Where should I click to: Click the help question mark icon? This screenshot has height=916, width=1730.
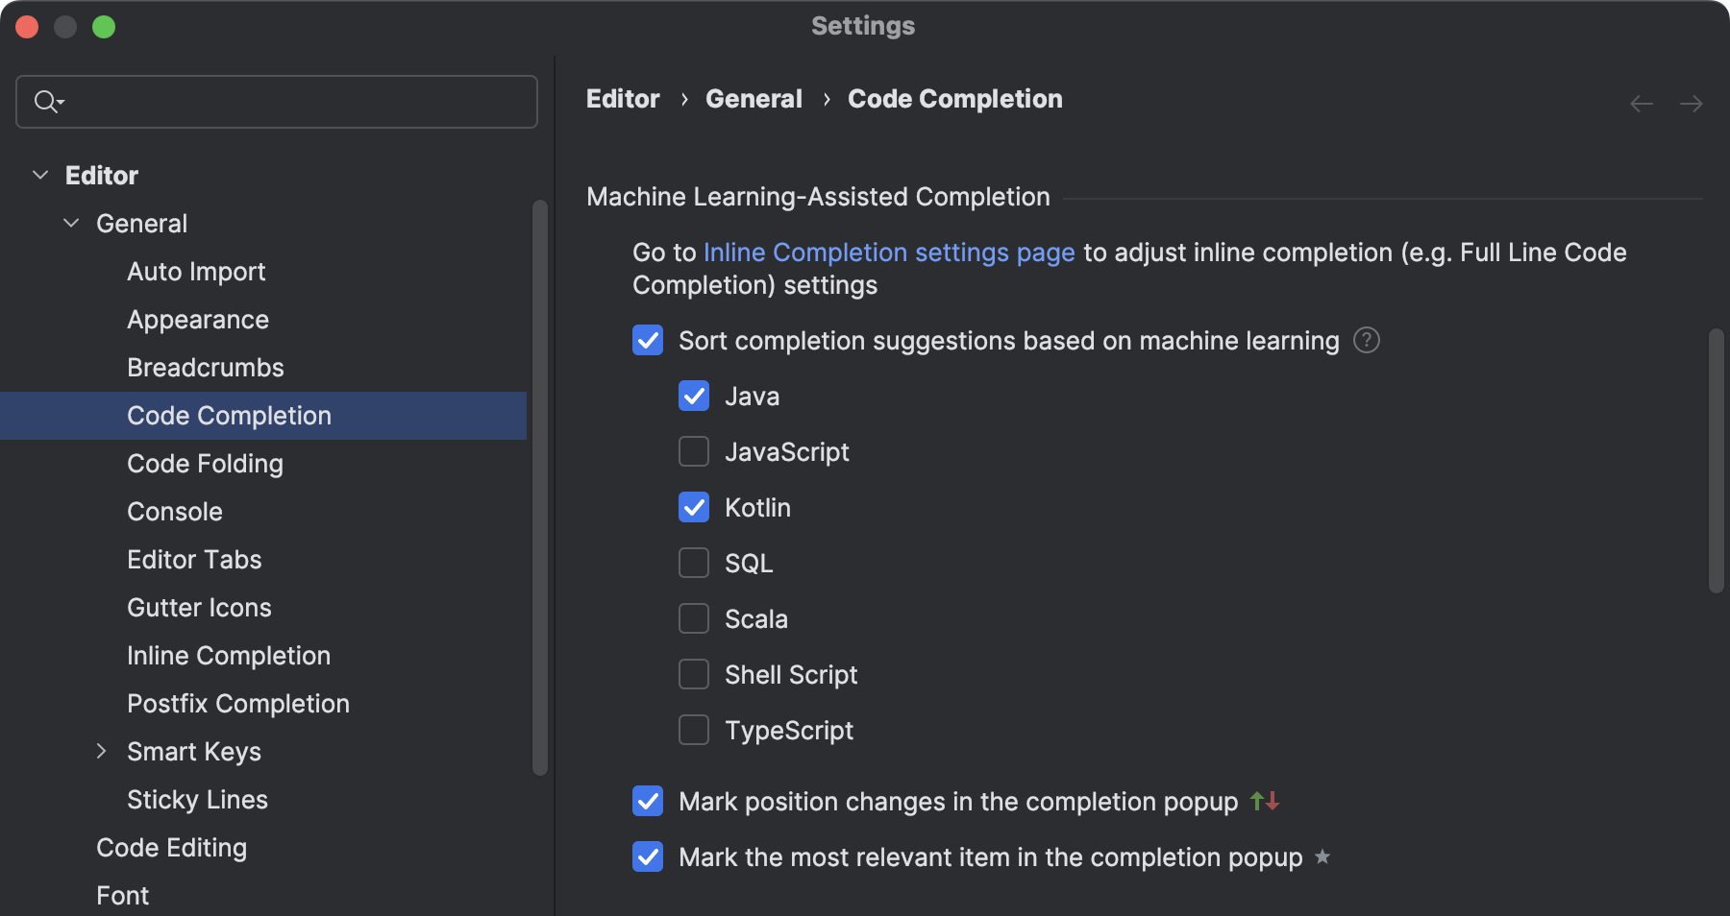coord(1366,340)
